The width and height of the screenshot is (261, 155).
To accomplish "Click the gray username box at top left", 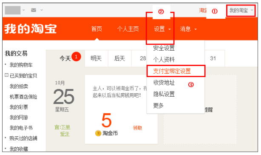I will coord(13,10).
